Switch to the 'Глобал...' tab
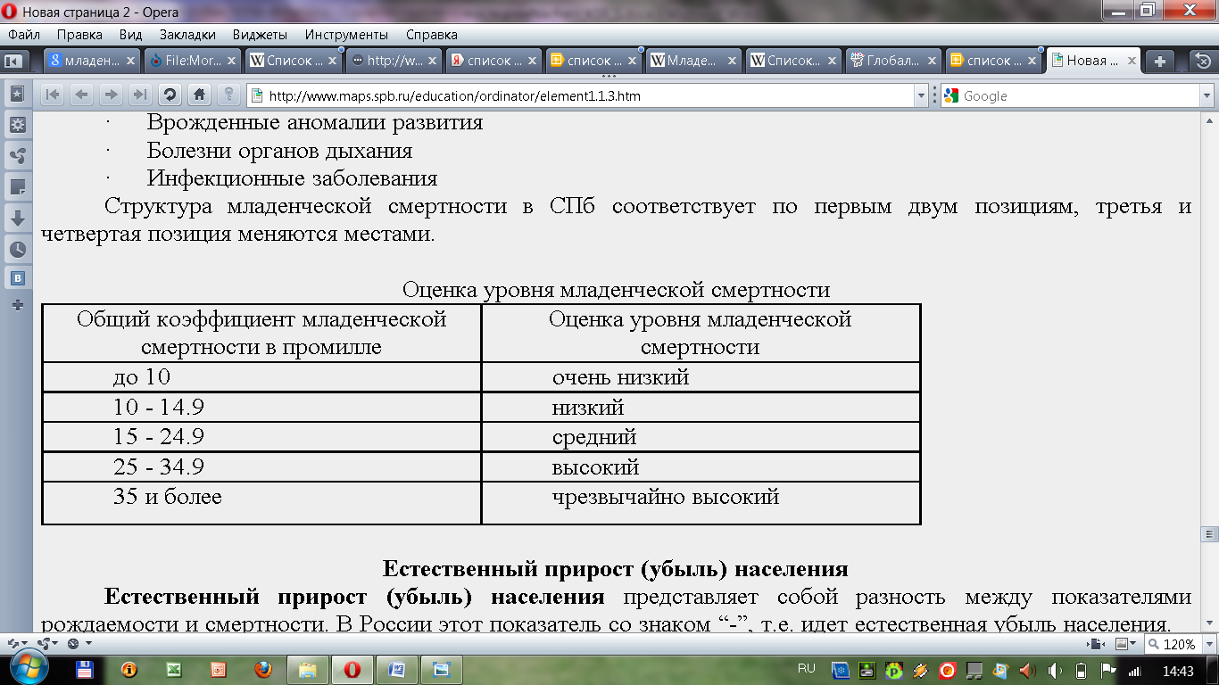1219x685 pixels. click(x=892, y=61)
